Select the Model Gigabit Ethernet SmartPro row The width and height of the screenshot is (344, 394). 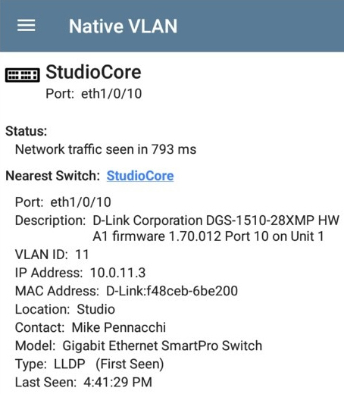pos(139,346)
